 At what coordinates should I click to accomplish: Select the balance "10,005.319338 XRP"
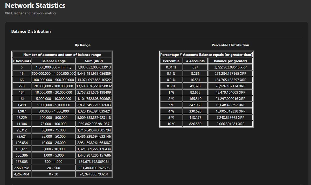tap(230, 111)
